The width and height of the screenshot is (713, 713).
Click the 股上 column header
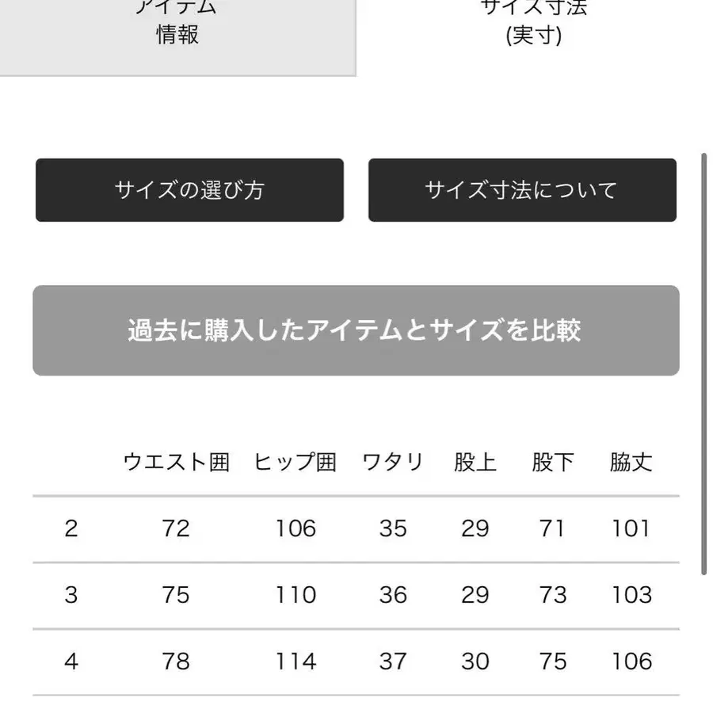click(476, 462)
